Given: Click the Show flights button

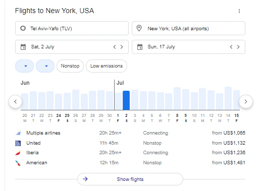Looking at the screenshot, I should pyautogui.click(x=130, y=179).
